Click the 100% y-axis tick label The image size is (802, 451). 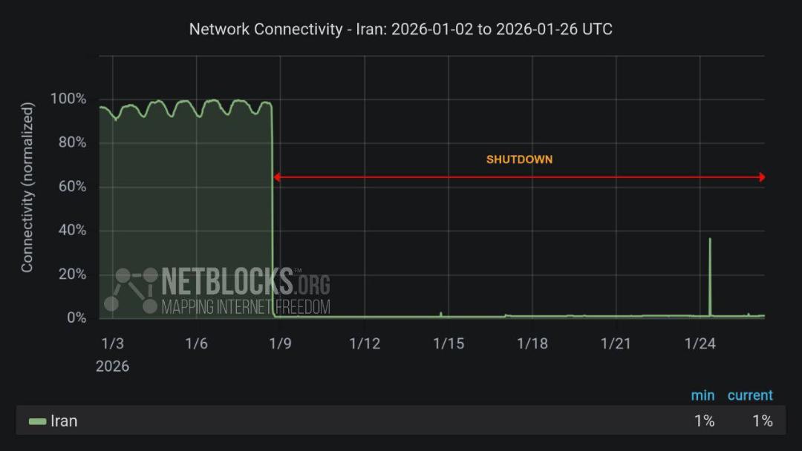68,99
